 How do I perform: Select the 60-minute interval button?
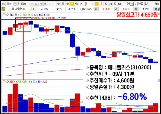coord(120,4)
